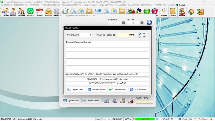Click the Contrato toolbar icon

[x=173, y=12]
